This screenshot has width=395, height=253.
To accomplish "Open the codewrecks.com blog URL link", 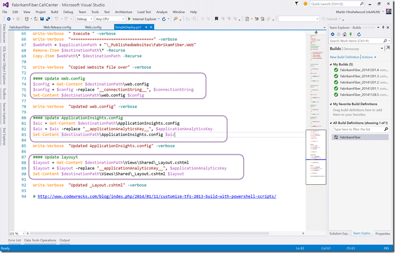I will coord(157,197).
